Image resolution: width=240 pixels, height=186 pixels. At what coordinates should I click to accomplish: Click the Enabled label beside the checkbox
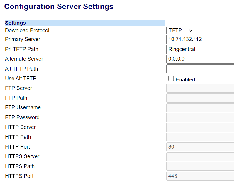tap(185, 80)
